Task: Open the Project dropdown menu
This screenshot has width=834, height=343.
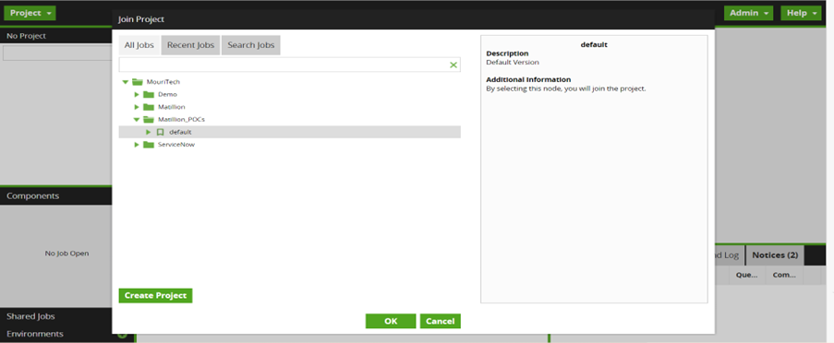Action: click(30, 13)
